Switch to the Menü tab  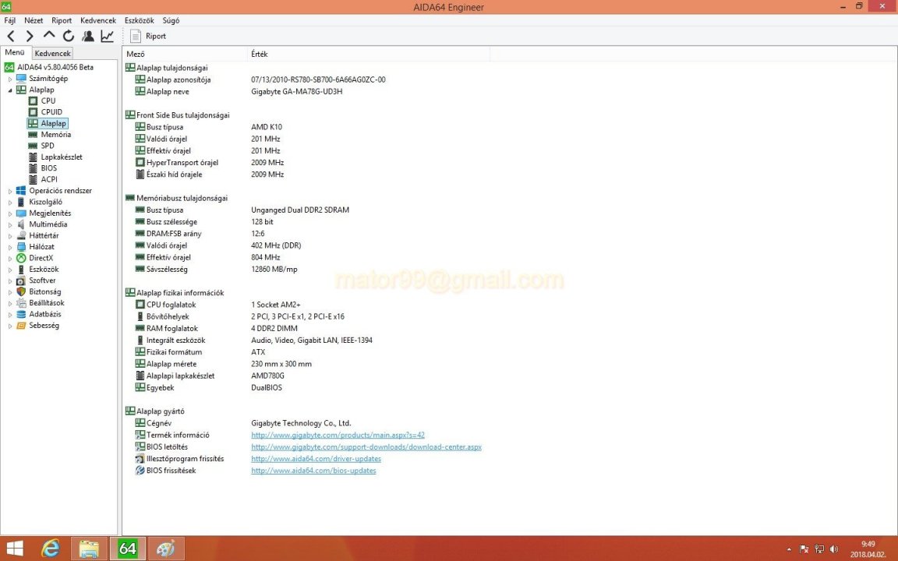pos(15,52)
